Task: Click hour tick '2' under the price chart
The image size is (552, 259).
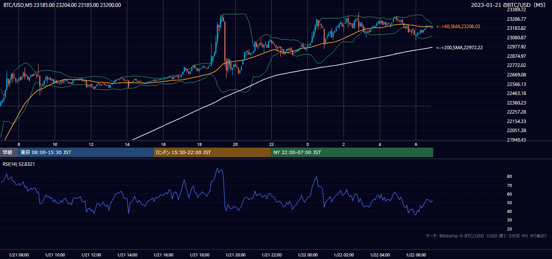Action: pyautogui.click(x=343, y=144)
